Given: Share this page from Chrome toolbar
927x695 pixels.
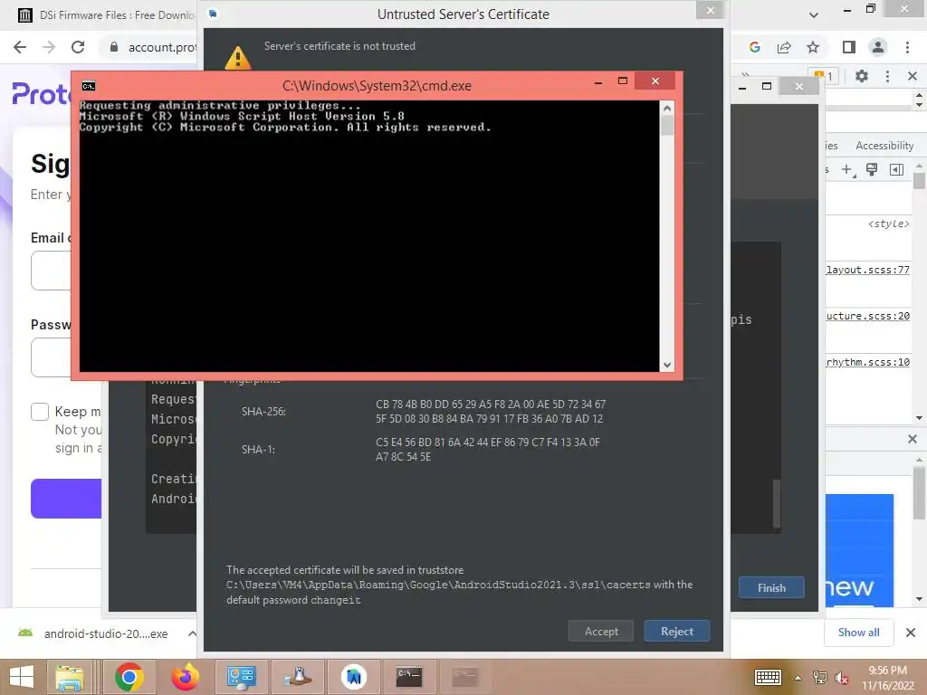Looking at the screenshot, I should tap(784, 47).
